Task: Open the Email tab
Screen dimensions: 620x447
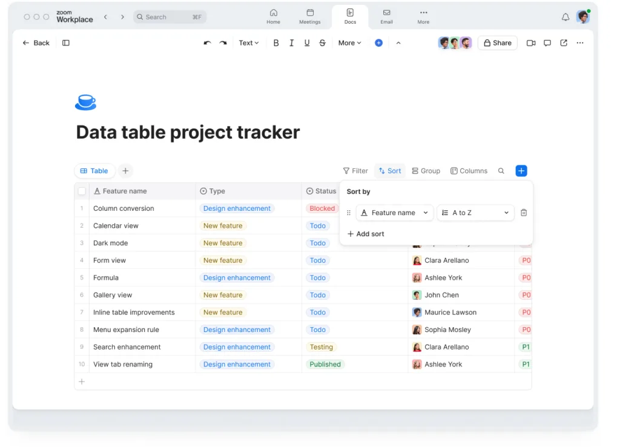Action: [x=386, y=16]
